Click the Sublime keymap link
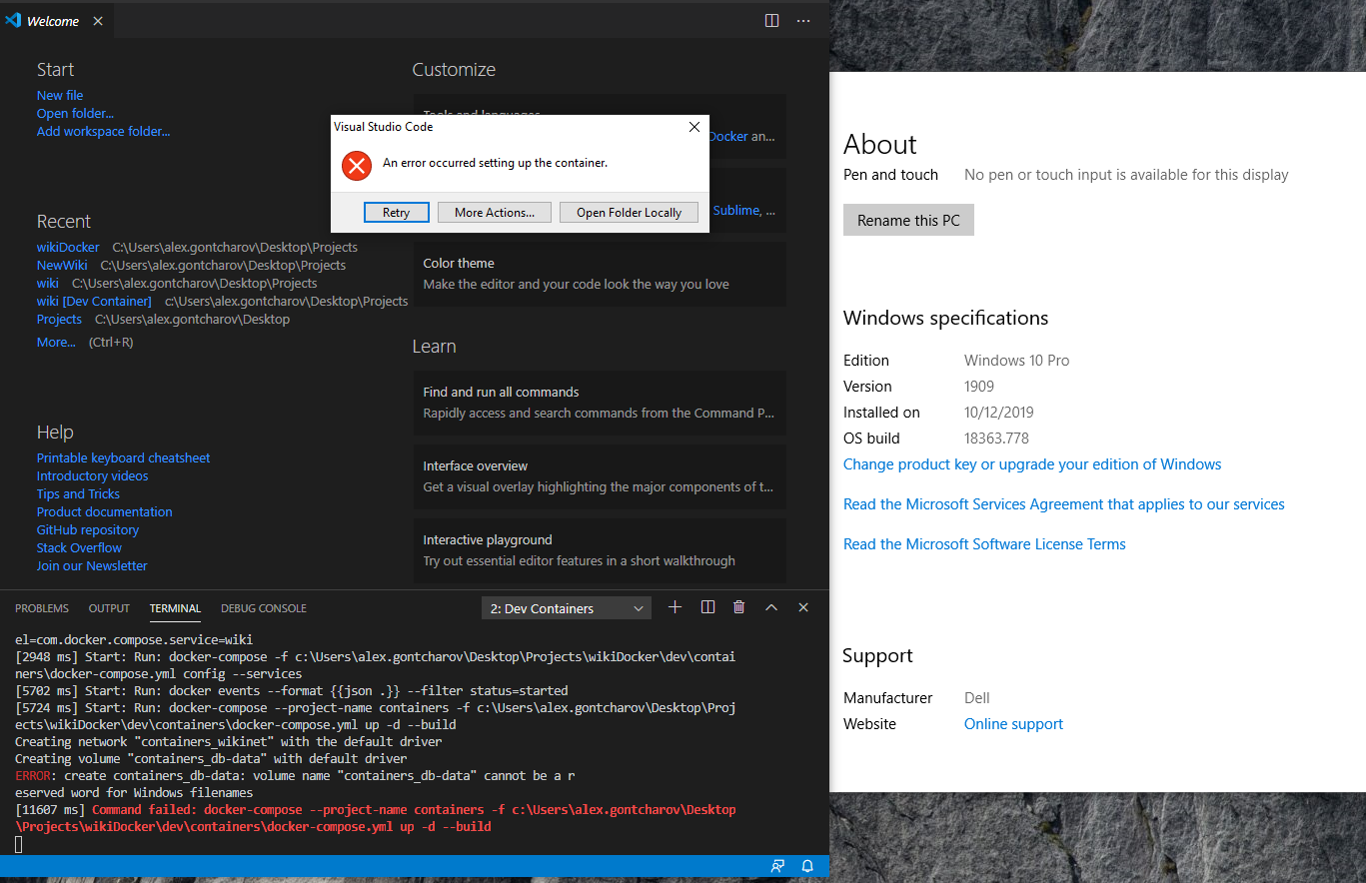 737,211
